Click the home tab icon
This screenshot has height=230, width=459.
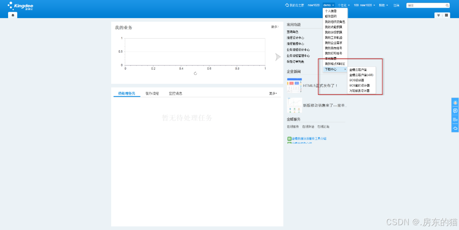coord(12,15)
